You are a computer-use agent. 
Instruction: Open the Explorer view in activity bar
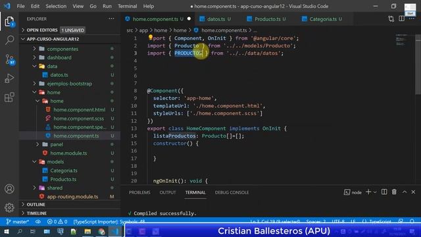(9, 22)
